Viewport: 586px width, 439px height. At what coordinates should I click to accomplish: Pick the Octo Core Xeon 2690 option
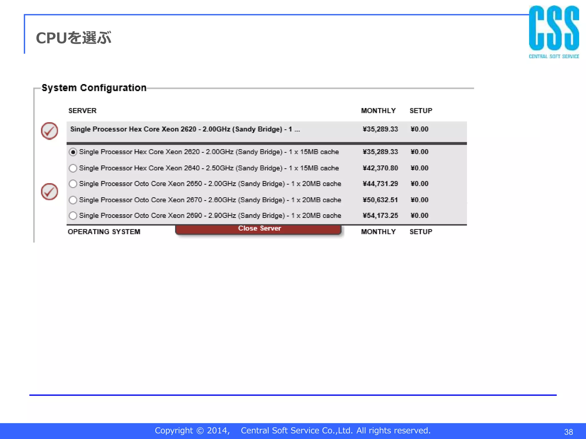tap(73, 215)
